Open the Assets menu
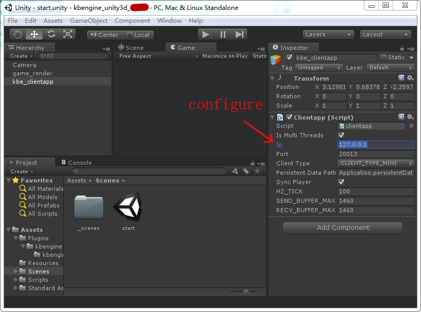 (53, 21)
